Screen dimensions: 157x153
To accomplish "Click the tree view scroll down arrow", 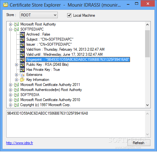I will [x=147, y=105].
